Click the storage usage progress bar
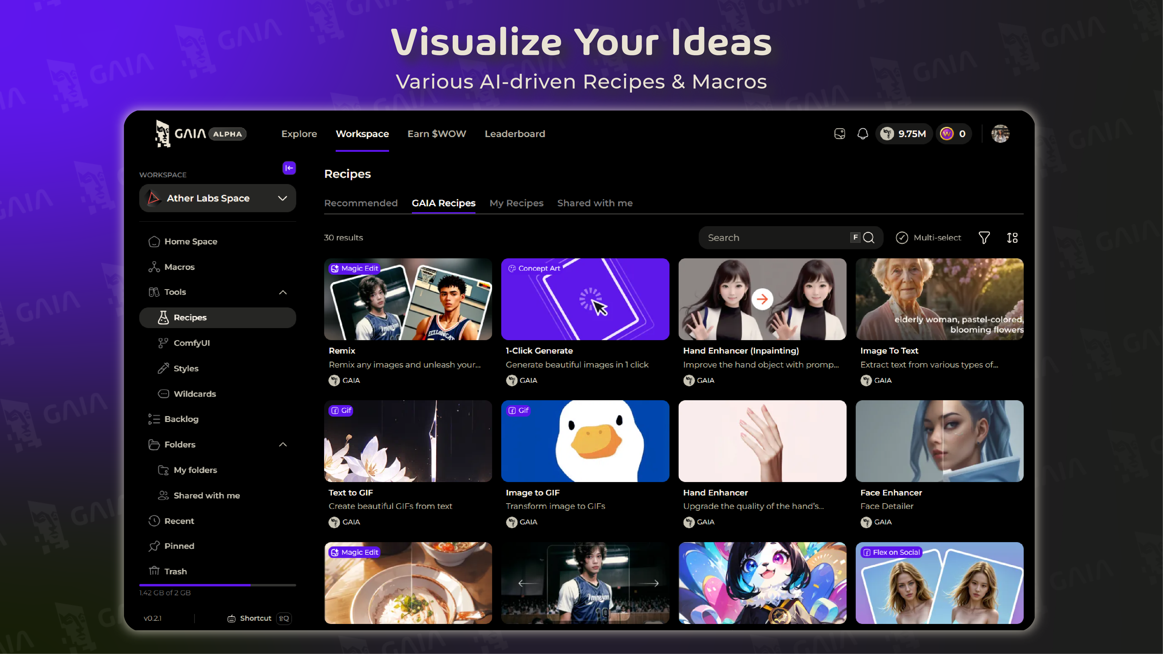The width and height of the screenshot is (1163, 654). tap(217, 585)
